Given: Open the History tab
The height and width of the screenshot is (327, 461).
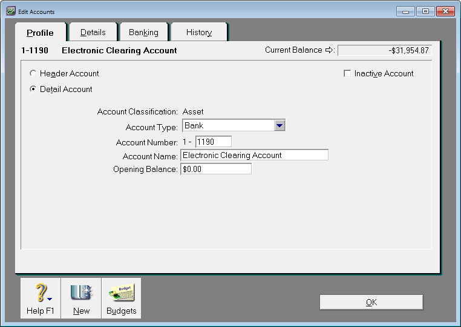Looking at the screenshot, I should 198,32.
